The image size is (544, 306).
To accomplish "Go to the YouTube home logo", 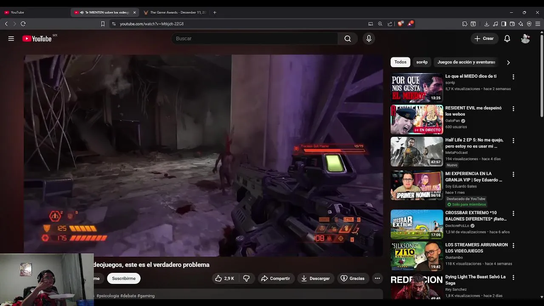I will [x=37, y=39].
